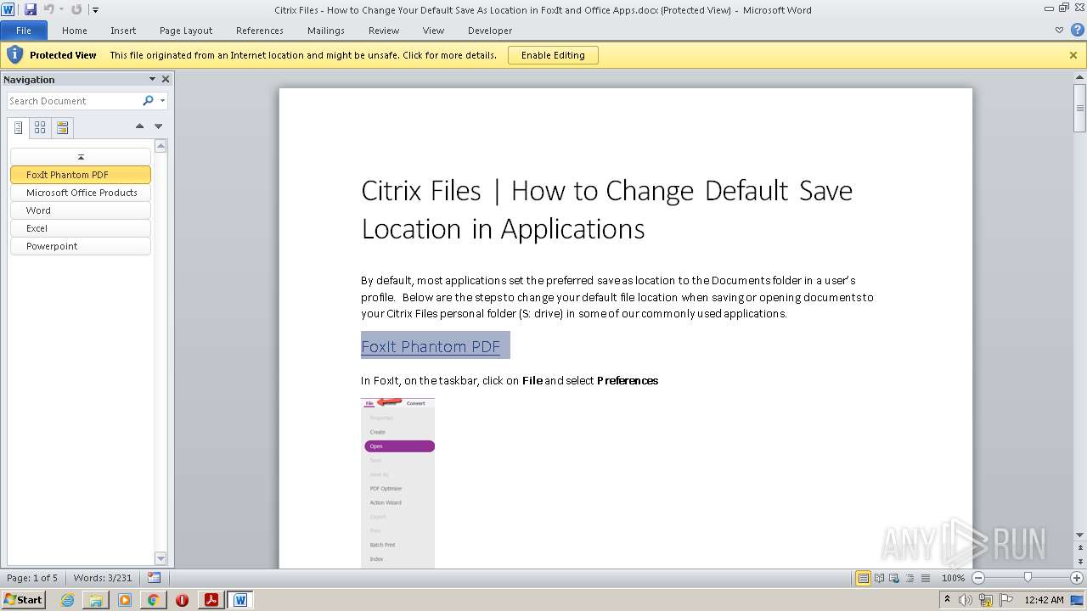Open the Customize Quick Access Toolbar dropdown
The image size is (1087, 611).
pyautogui.click(x=95, y=10)
